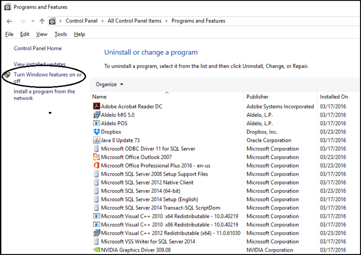
Task: Open Control Panel Home link
Action: point(38,48)
